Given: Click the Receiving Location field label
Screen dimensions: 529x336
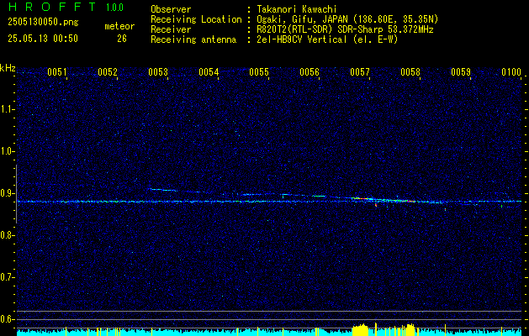Looking at the screenshot, I should point(196,19).
